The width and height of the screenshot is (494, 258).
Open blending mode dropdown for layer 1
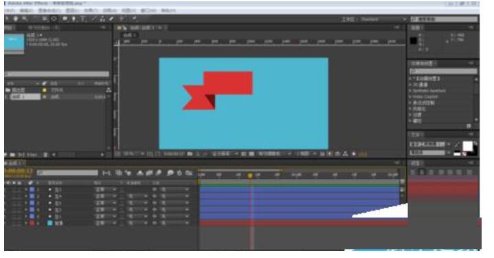tap(106, 190)
